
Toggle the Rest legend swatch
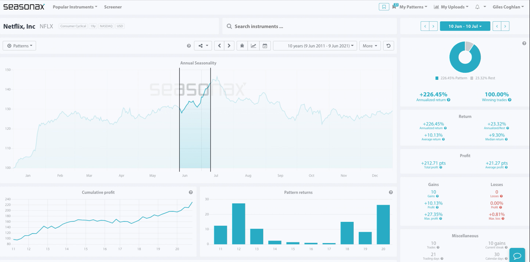click(472, 78)
